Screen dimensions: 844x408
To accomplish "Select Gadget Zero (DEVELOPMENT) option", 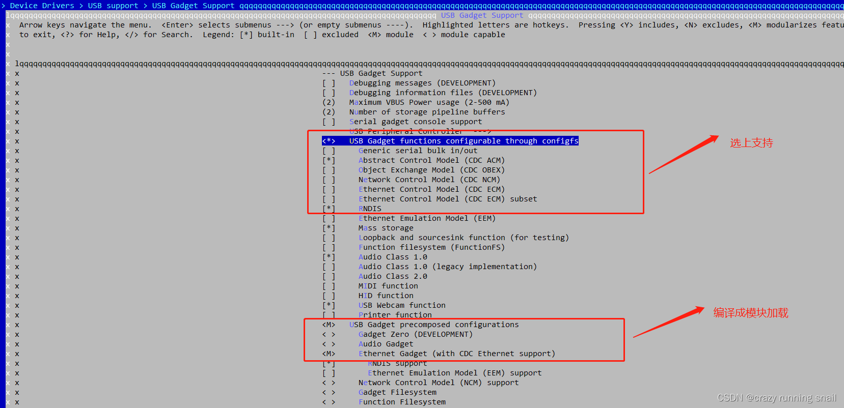I will pyautogui.click(x=416, y=334).
